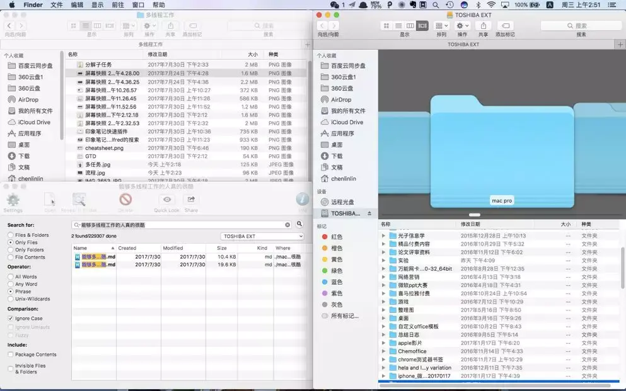Switch TOSHIBA EXT window to icon view

pyautogui.click(x=386, y=26)
